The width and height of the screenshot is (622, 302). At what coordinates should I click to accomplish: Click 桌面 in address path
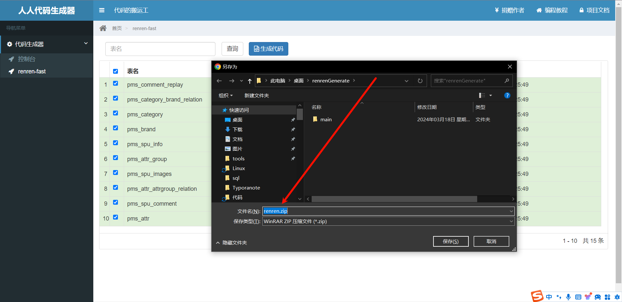coord(299,81)
